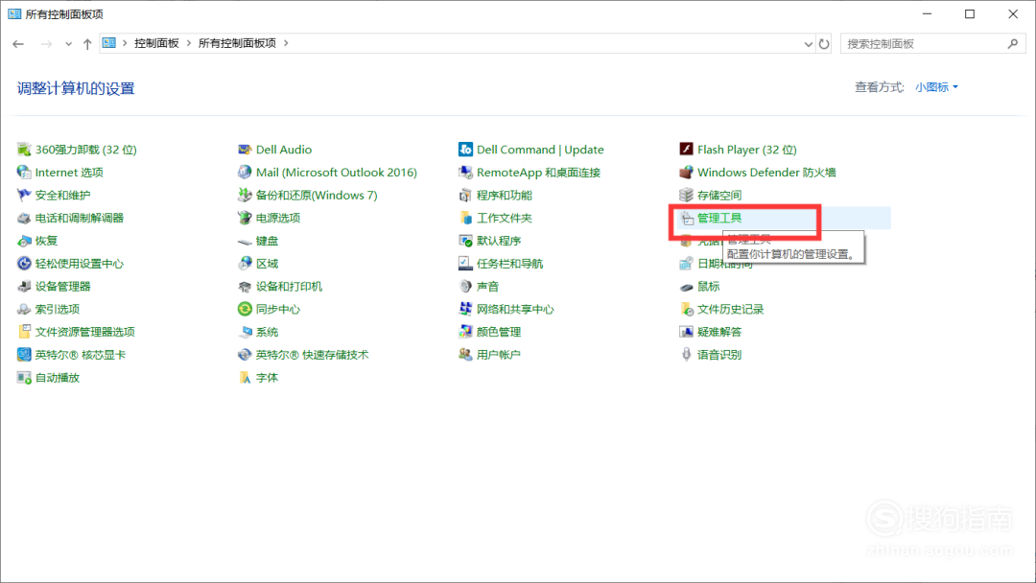Click the Windows Defender 防火墙 icon
The image size is (1036, 583).
pos(686,173)
